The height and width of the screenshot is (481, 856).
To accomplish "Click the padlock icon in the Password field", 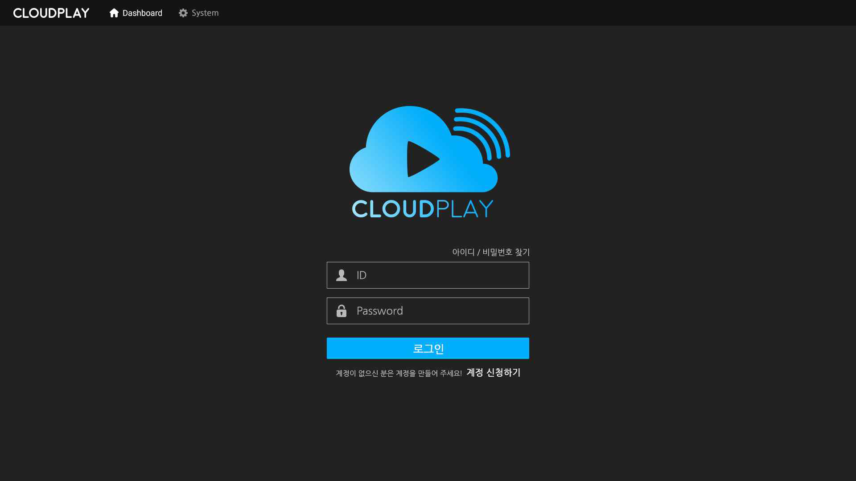I will [342, 311].
